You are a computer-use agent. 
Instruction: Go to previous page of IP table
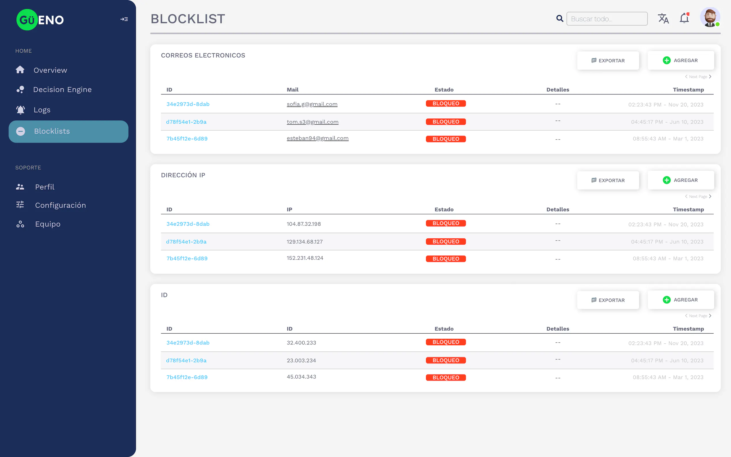point(686,197)
